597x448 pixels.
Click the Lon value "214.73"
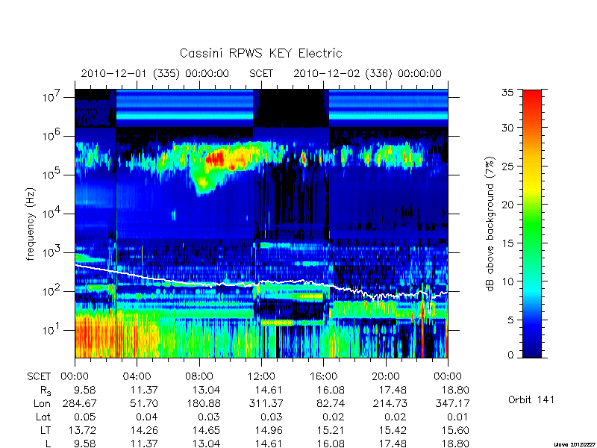(390, 403)
